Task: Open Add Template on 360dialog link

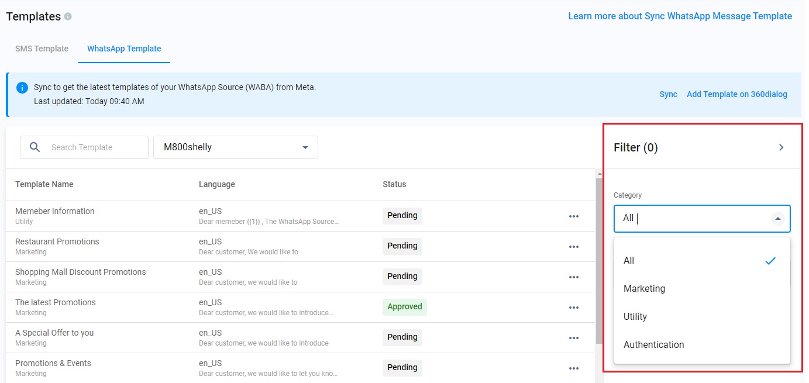Action: (x=736, y=94)
